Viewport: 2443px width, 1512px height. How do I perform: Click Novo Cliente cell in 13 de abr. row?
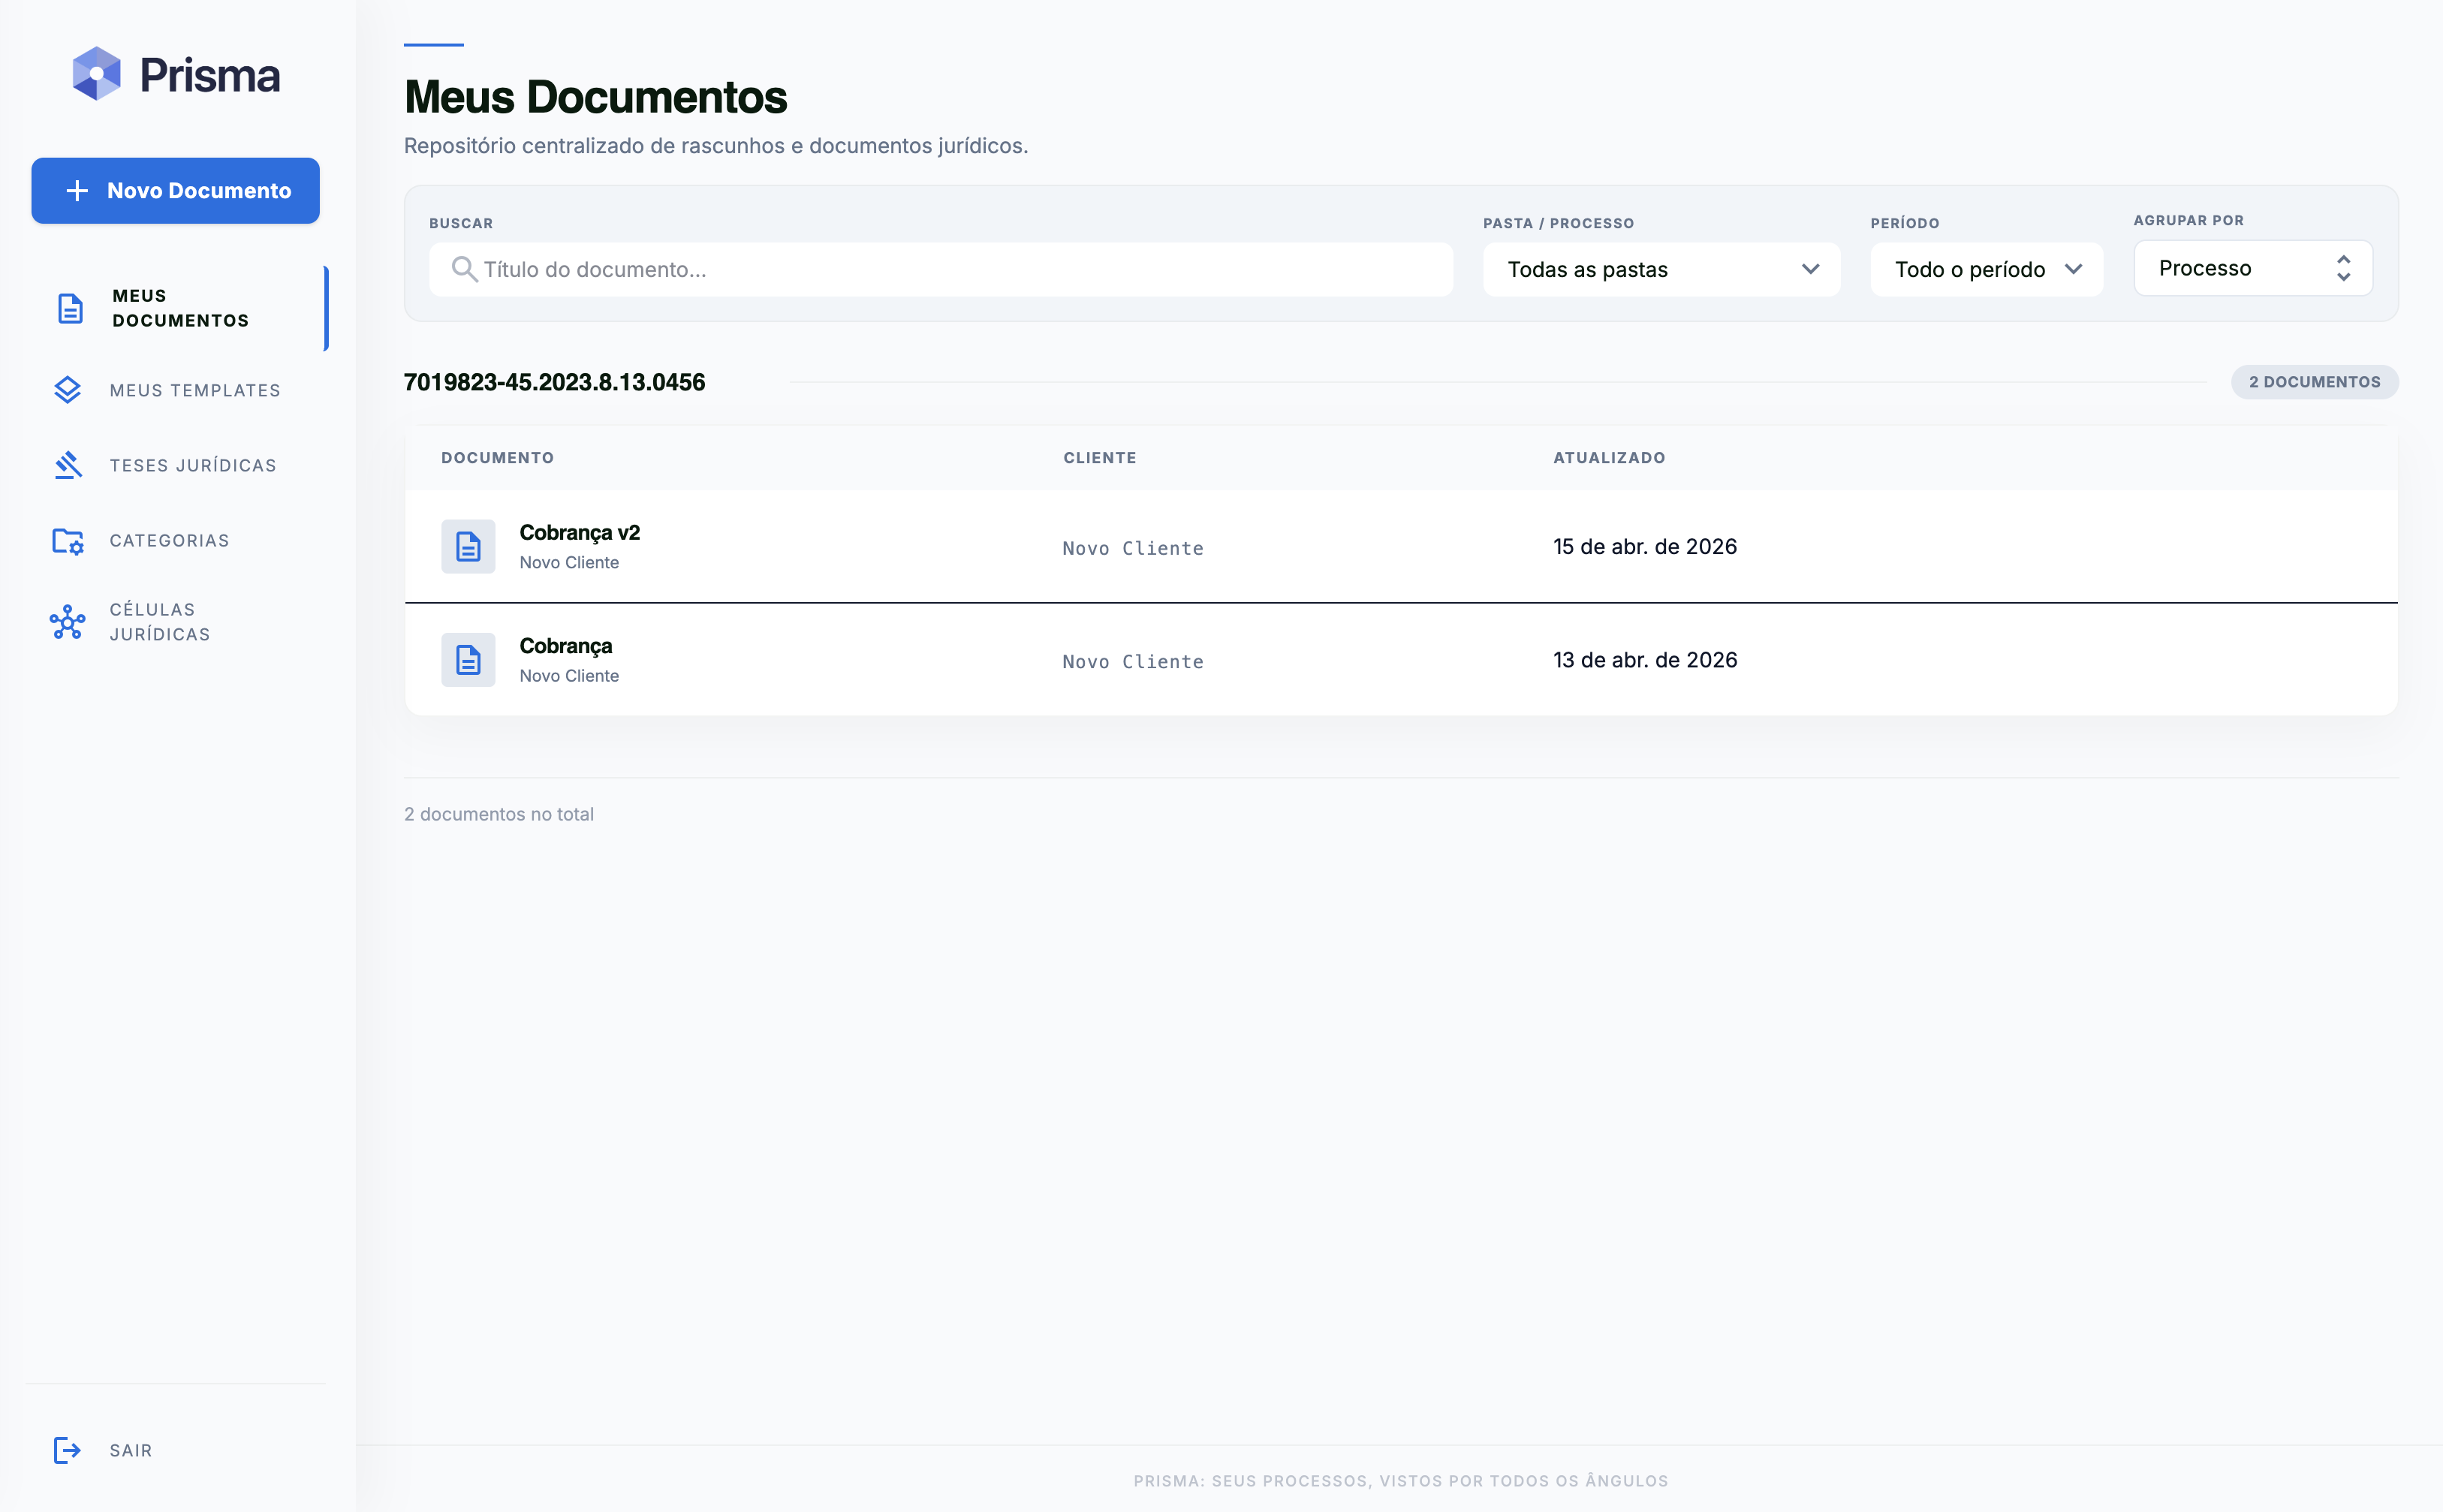1133,661
